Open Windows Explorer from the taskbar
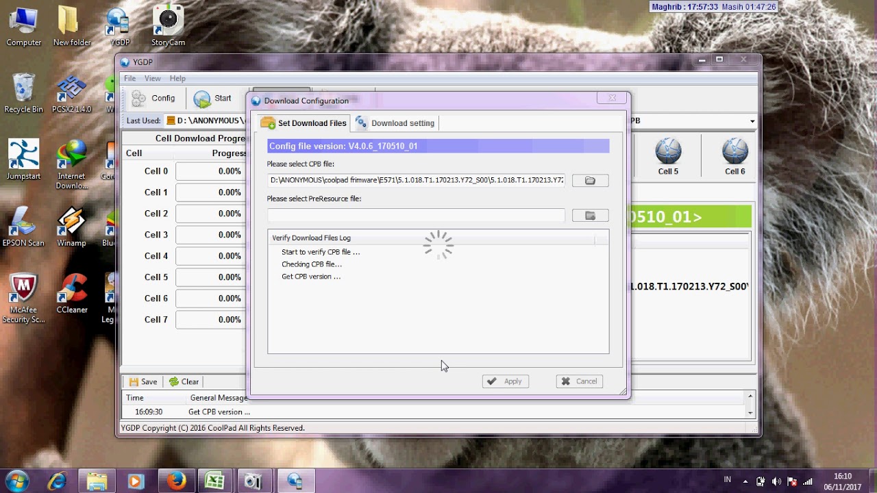Screen dimensions: 877x493 97,481
